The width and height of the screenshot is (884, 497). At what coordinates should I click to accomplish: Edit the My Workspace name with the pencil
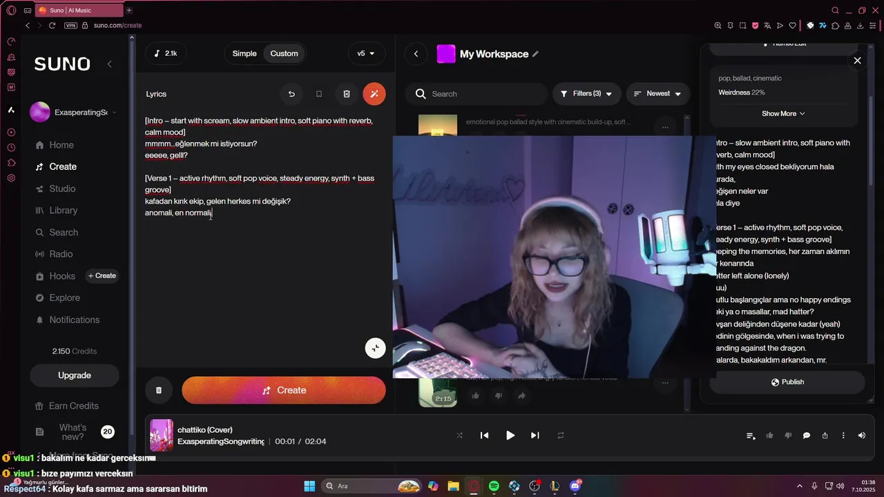pos(535,54)
